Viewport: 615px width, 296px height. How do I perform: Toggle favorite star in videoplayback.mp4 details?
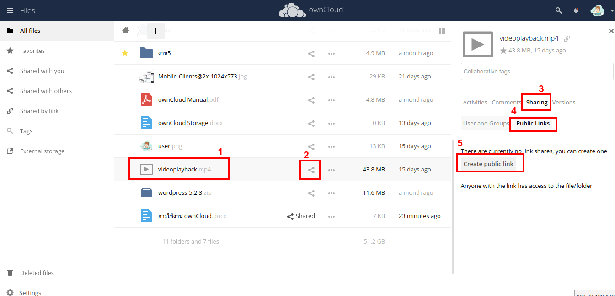(503, 51)
